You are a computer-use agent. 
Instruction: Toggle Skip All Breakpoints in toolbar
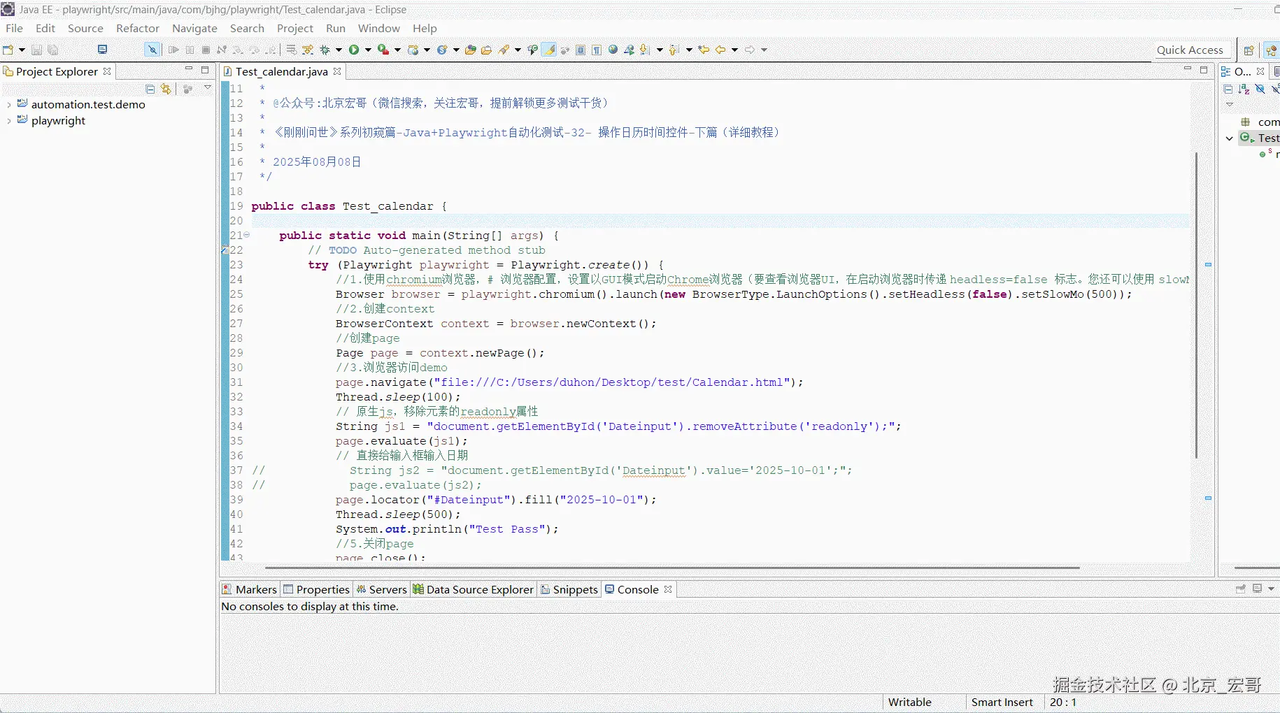click(x=152, y=50)
